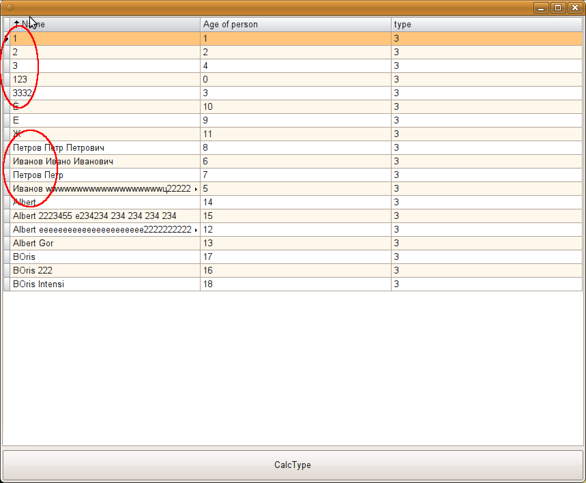Click the CalcType button

click(293, 465)
